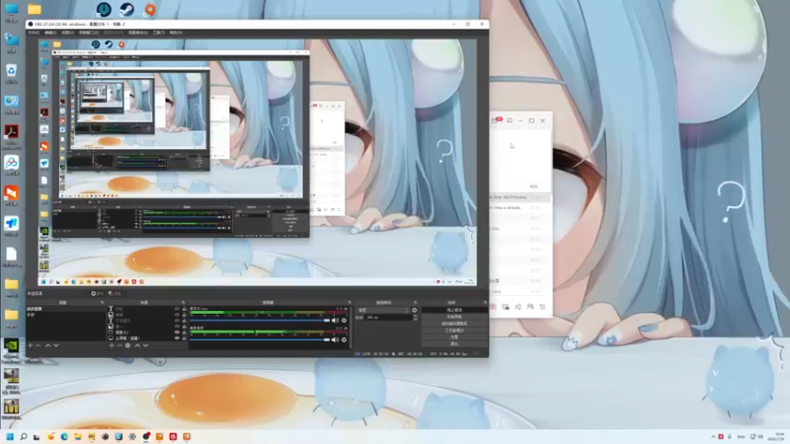Move source down in Sources panel
The height and width of the screenshot is (444, 790).
coord(145,346)
